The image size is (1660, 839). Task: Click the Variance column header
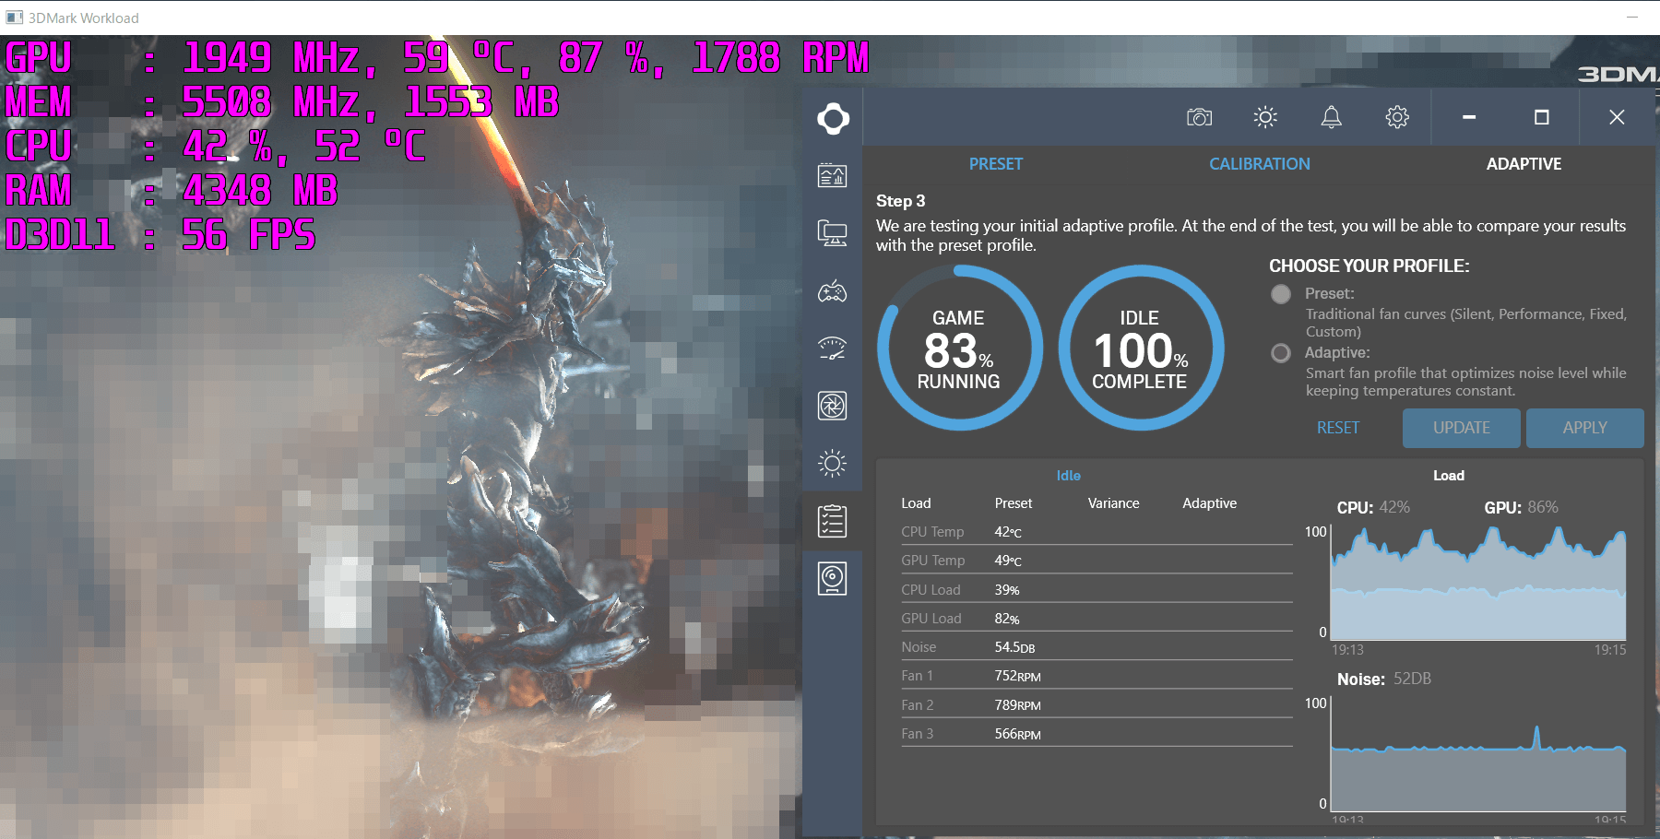(x=1113, y=503)
